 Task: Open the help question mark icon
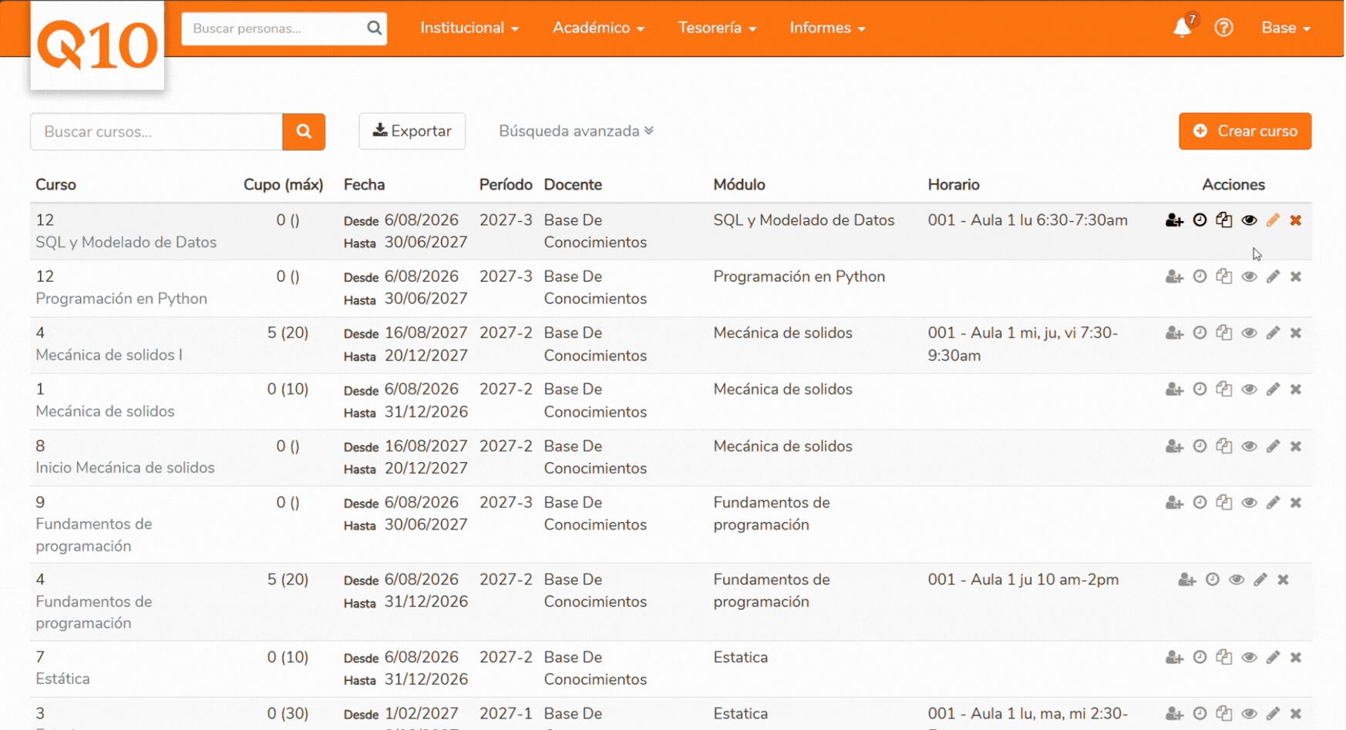point(1223,28)
